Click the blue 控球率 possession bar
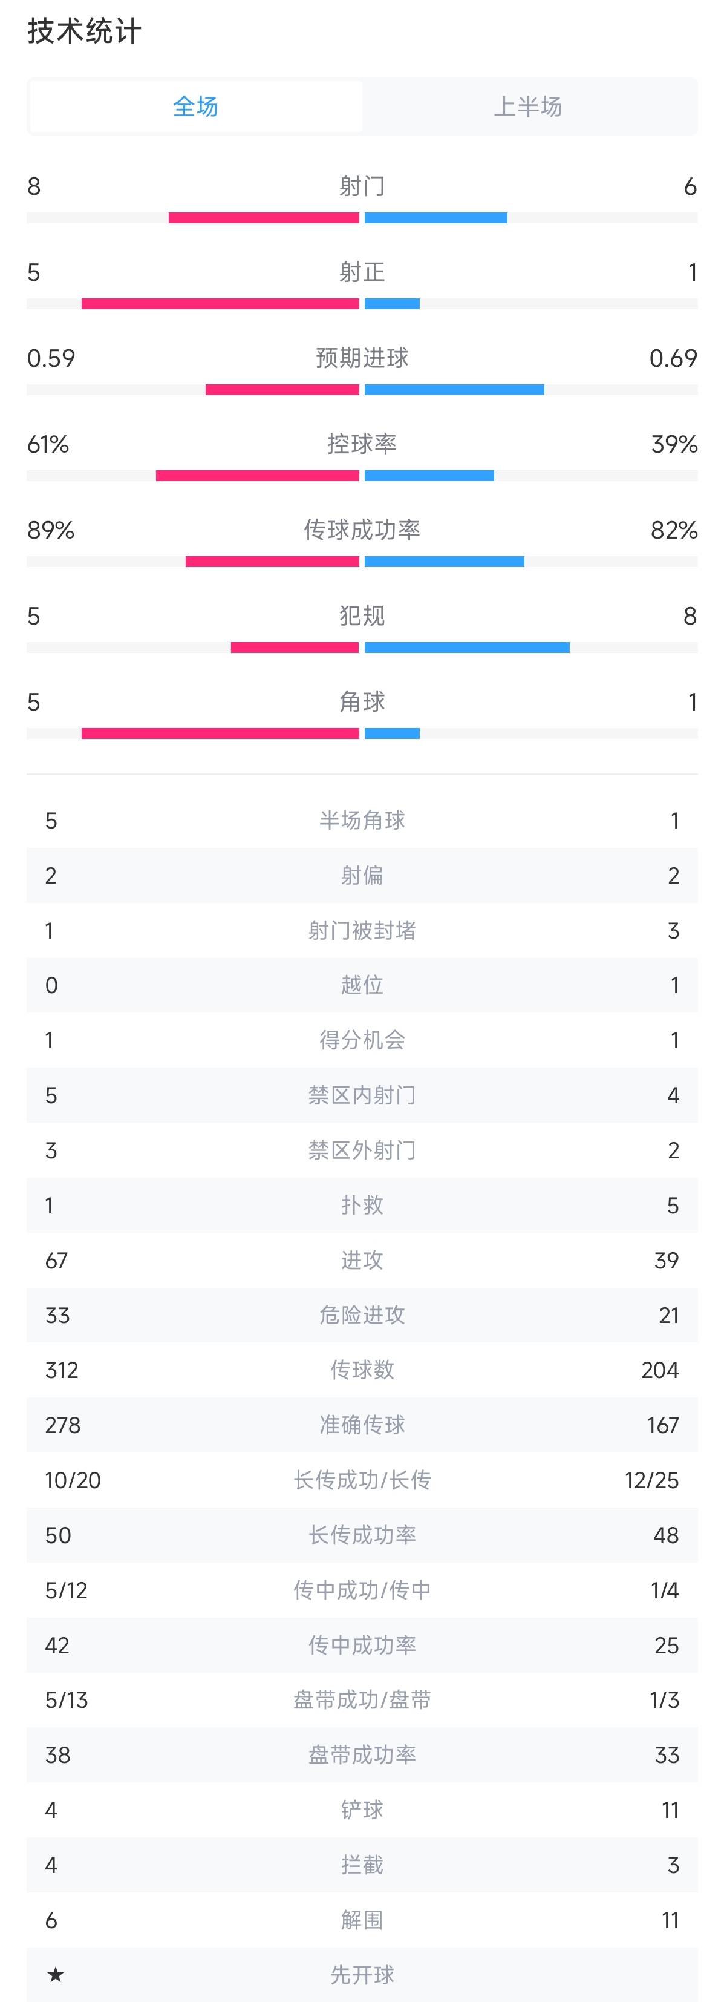Screen dimensions: 724x2002 (x=429, y=476)
